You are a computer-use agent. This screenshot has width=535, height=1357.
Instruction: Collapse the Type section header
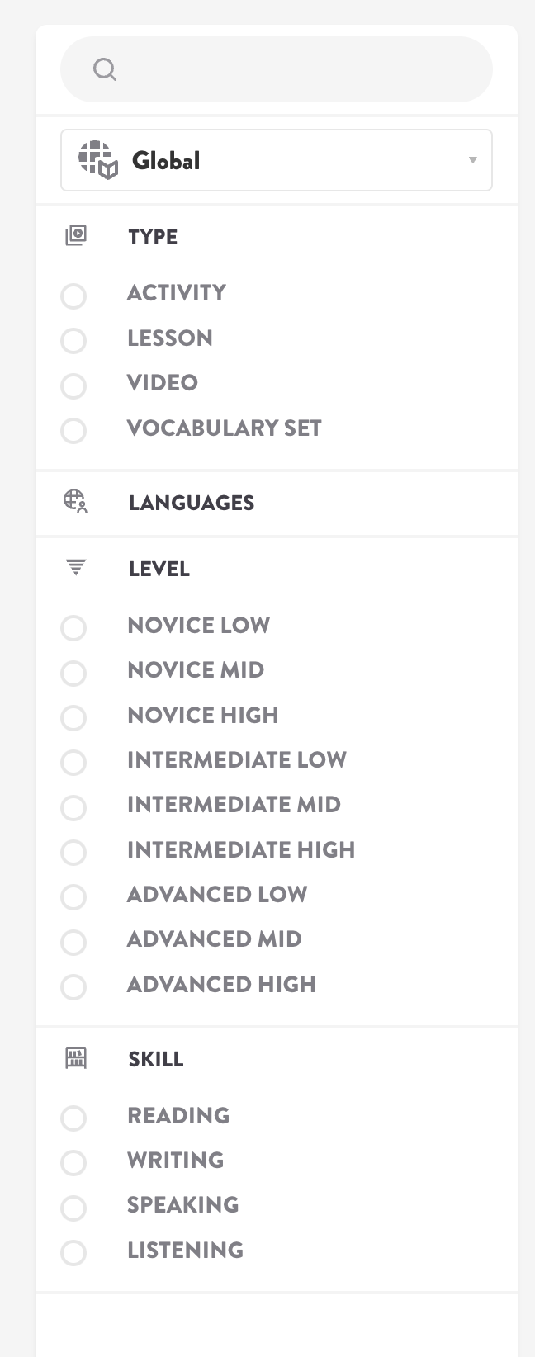click(153, 237)
